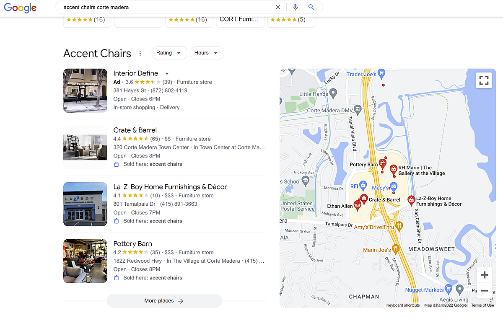Open the Pottery Barn listing title
Viewport: 503px width, 318px height.
coord(132,243)
